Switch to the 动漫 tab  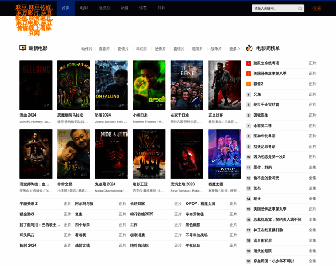[125, 8]
